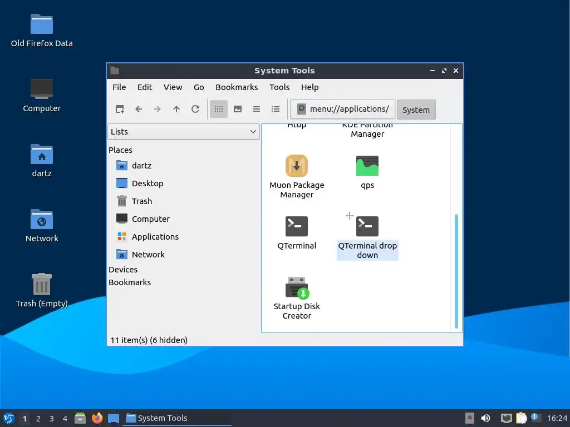Open the Edit menu
570x427 pixels.
click(145, 87)
